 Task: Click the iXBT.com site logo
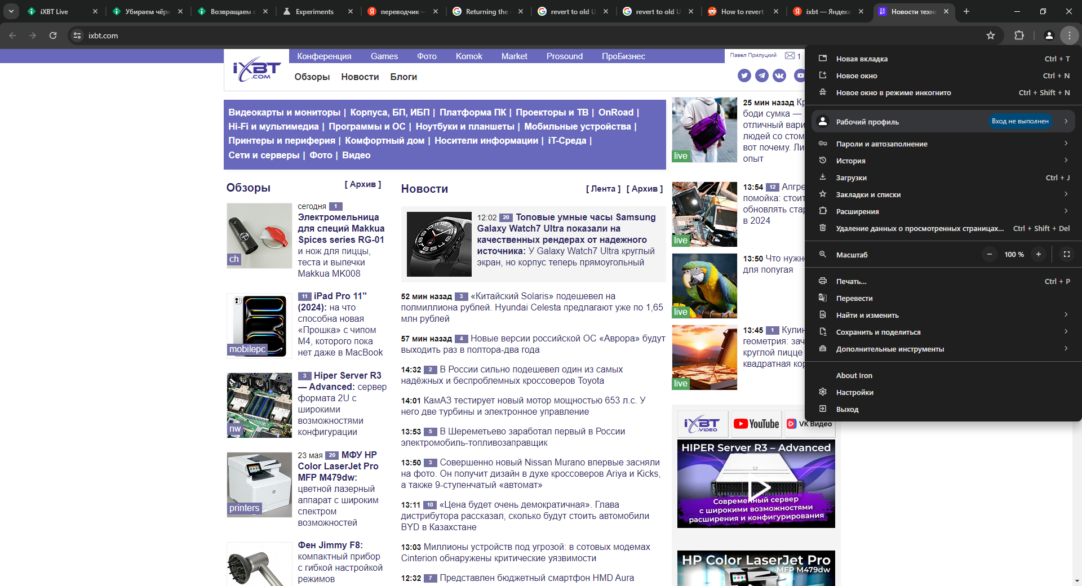(x=257, y=70)
